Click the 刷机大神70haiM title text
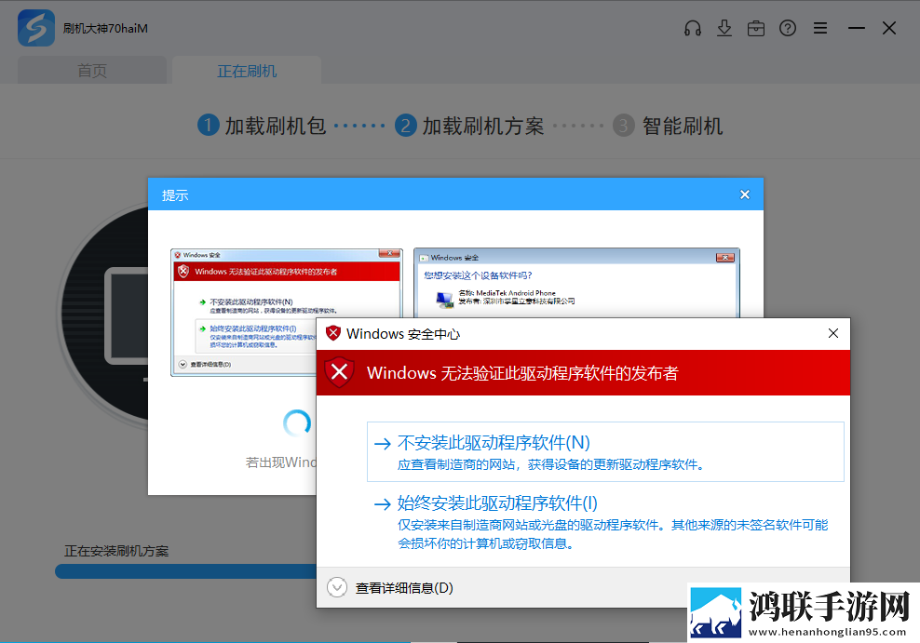Viewport: 920px width, 643px height. [x=105, y=28]
